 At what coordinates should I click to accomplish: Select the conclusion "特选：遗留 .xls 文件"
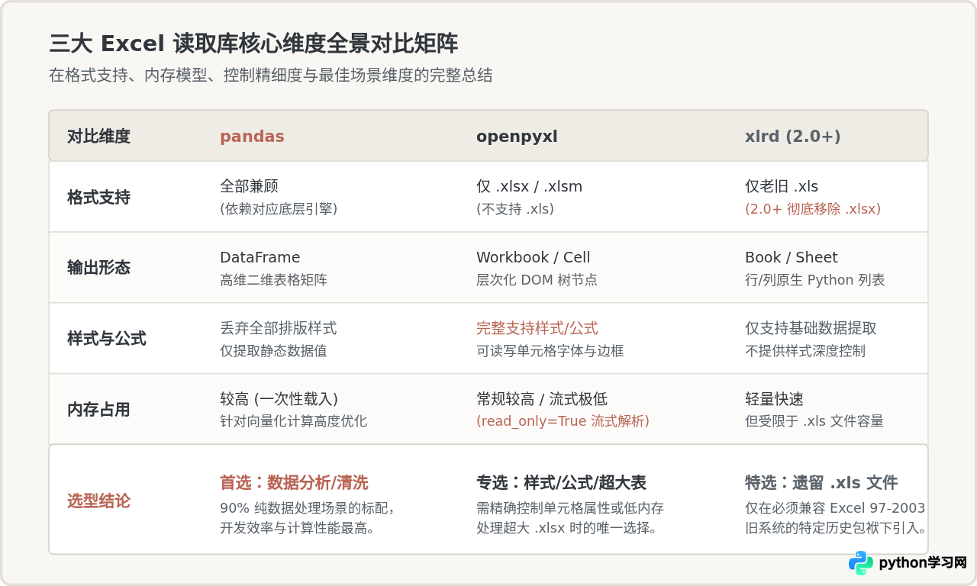tap(821, 483)
